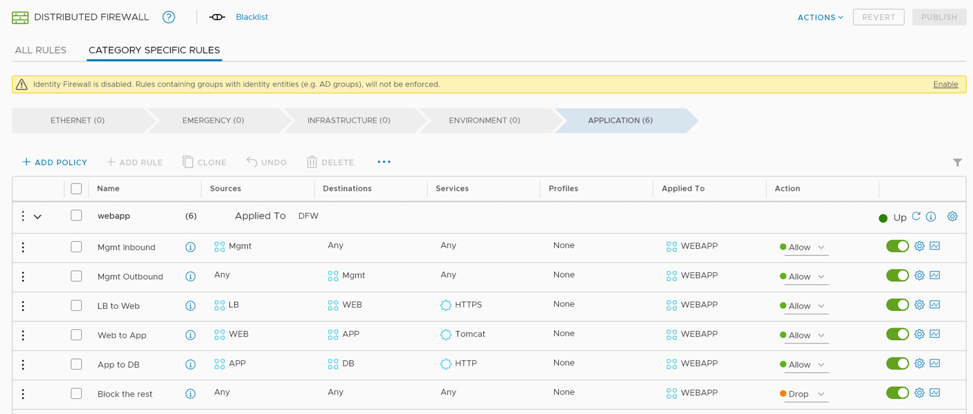Open settings gear for Web to App rule
973x414 pixels.
point(919,335)
